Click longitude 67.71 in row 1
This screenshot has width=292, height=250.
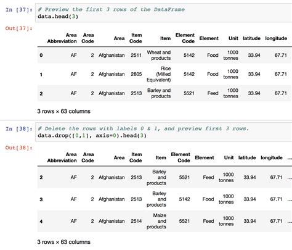281,74
